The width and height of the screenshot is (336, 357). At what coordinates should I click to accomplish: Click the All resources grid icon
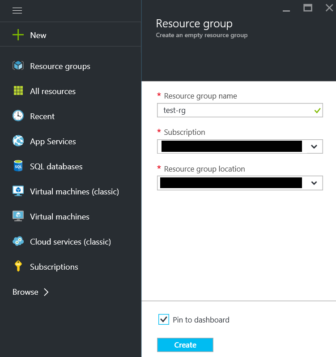point(18,90)
